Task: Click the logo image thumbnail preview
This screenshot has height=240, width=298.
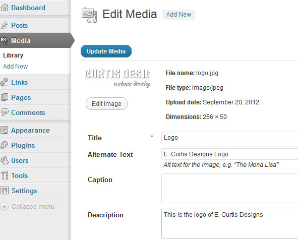Action: pos(117,78)
